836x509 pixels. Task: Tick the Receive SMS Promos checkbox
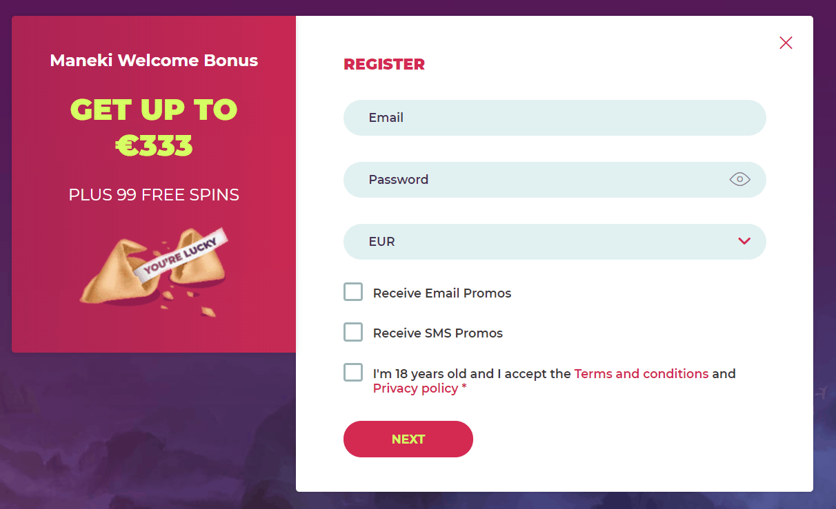pyautogui.click(x=353, y=332)
